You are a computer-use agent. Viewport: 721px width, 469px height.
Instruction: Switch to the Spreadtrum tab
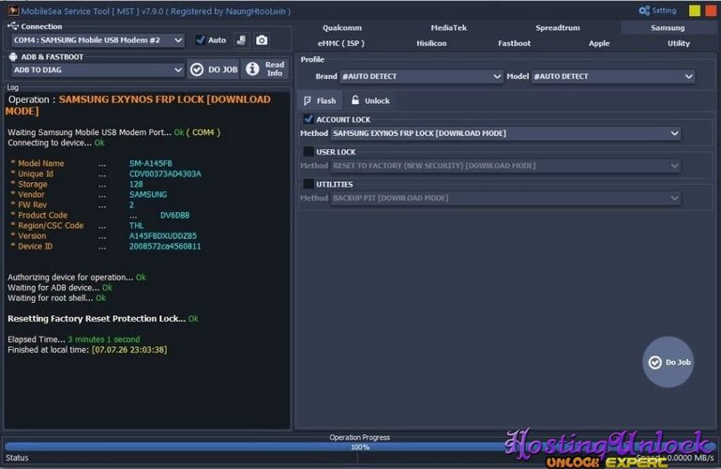557,27
